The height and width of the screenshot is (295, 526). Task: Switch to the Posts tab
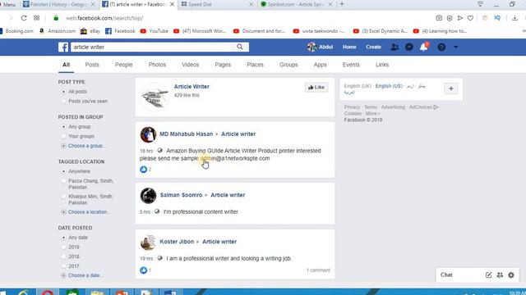[92, 65]
